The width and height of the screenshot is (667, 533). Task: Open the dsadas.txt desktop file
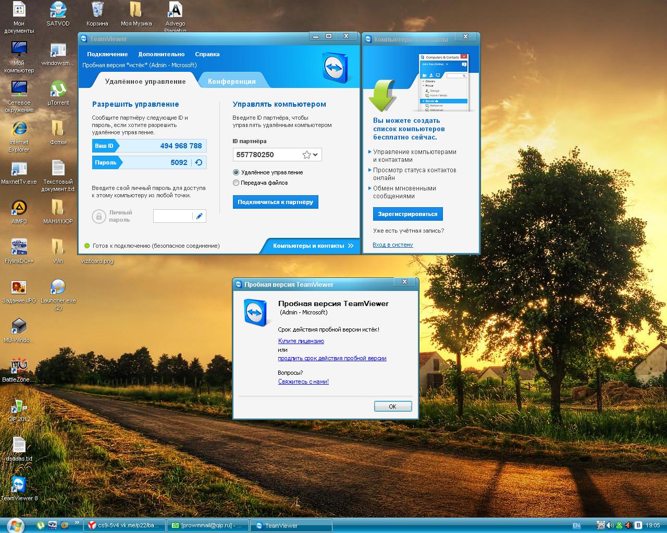click(19, 450)
